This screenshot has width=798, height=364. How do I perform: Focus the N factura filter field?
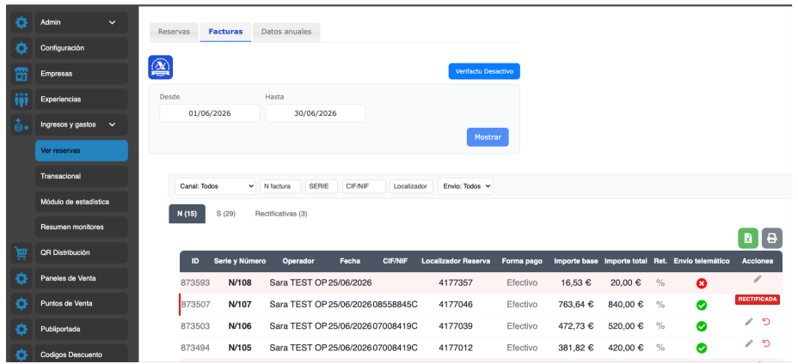[x=280, y=186]
